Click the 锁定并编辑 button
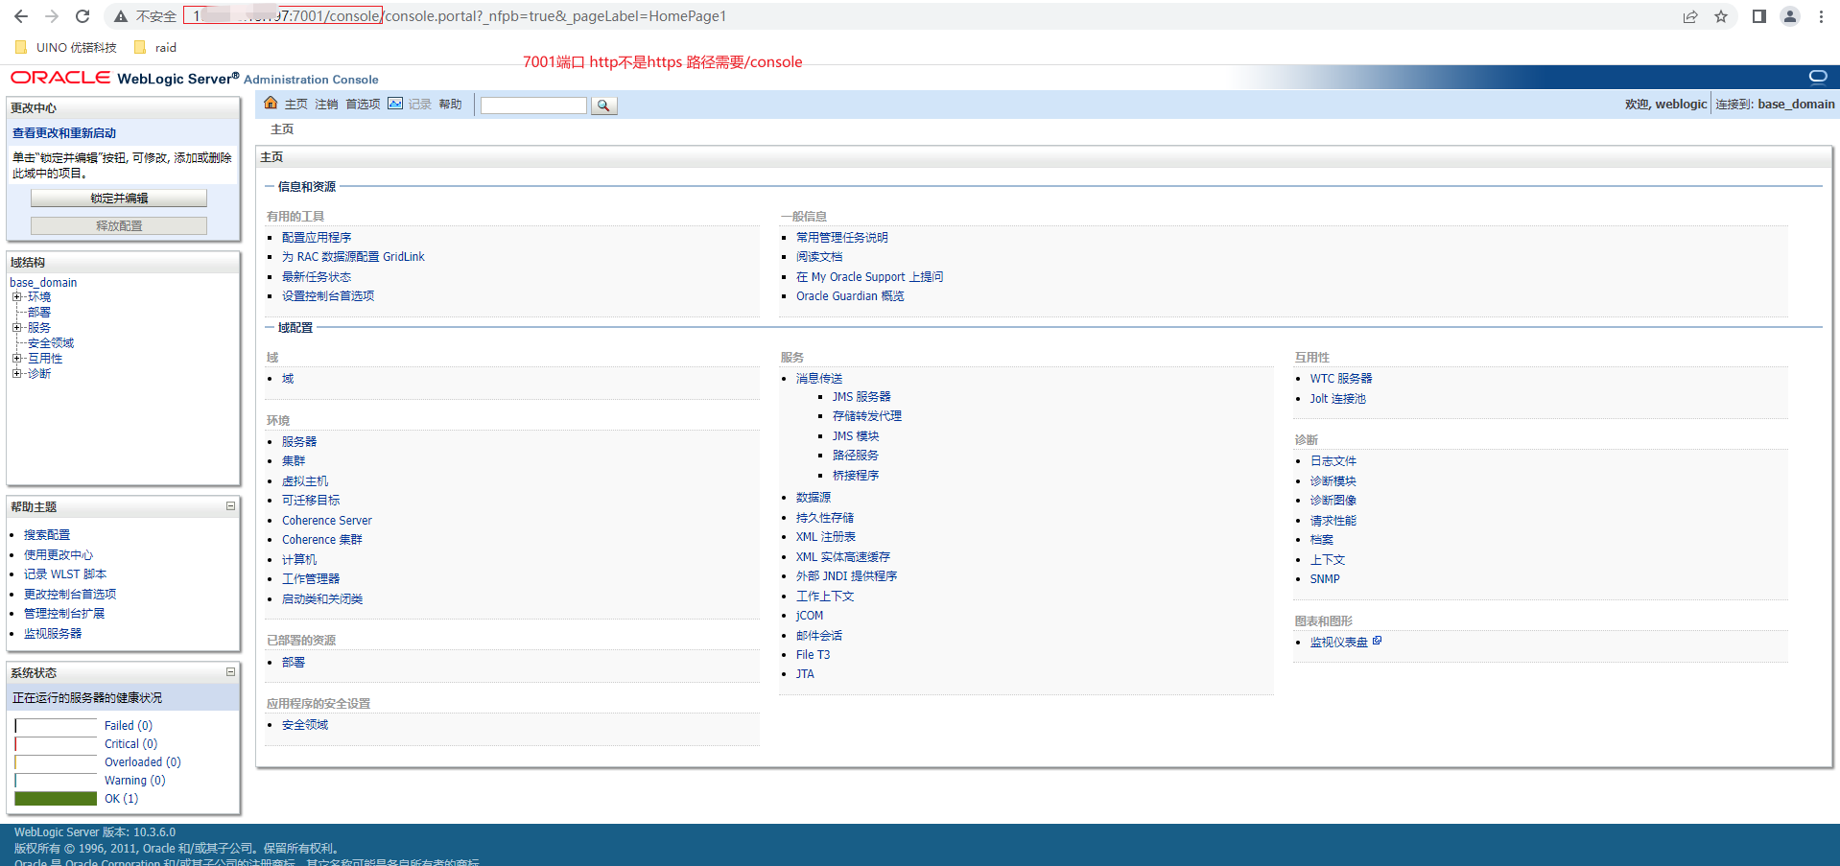The height and width of the screenshot is (866, 1840). pos(119,199)
